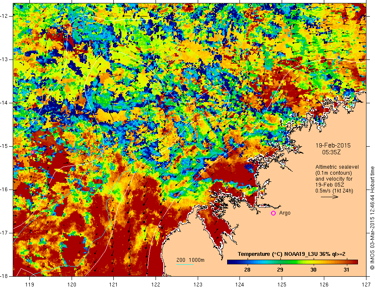The height and width of the screenshot is (289, 375).
Task: Click the latitude axis label '-12'
Action: (5, 16)
